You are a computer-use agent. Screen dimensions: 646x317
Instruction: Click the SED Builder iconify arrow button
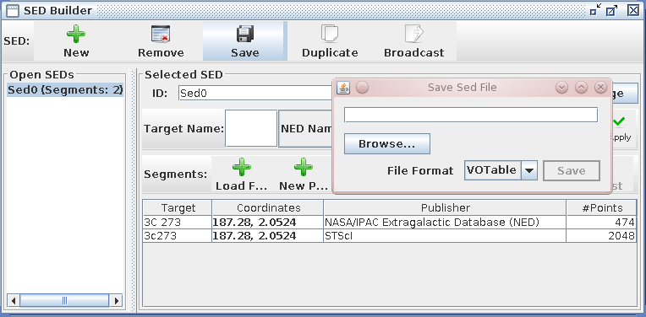596,10
